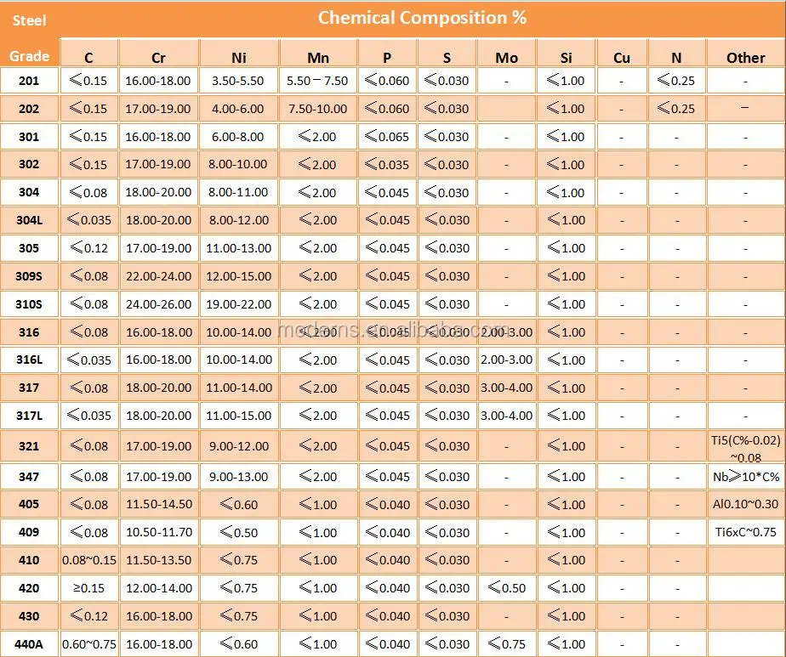Click the Chemical Composition % title header
The image size is (786, 657).
422,18
